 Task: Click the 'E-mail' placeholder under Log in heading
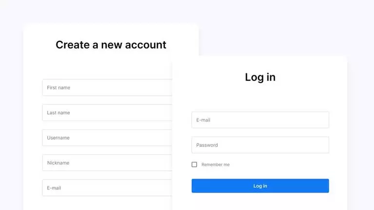click(203, 120)
